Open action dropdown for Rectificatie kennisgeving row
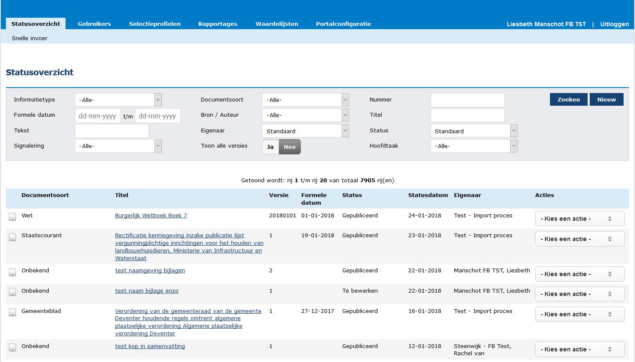The width and height of the screenshot is (635, 362). click(580, 239)
